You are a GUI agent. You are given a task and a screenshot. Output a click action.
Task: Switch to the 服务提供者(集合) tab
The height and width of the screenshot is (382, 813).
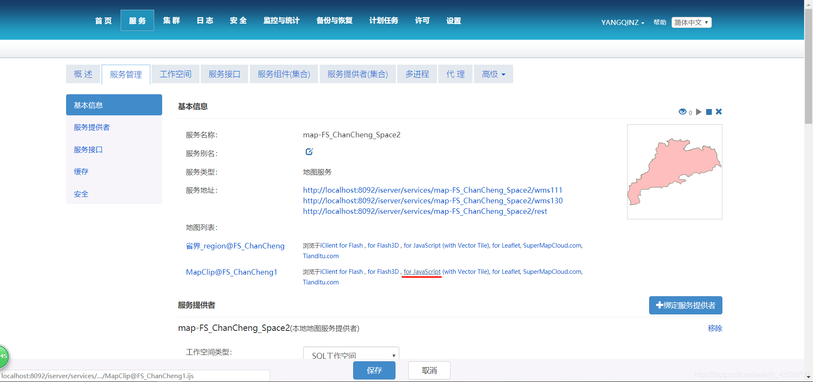[357, 74]
